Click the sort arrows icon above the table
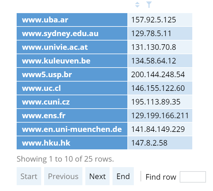213x191 pixels. tap(137, 5)
